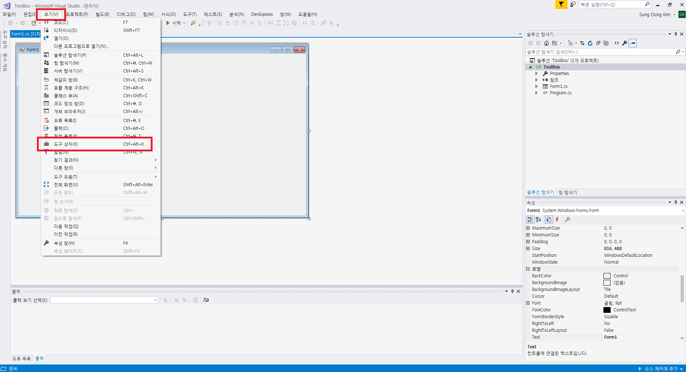Image resolution: width=686 pixels, height=372 pixels.
Task: Click the Sync with Active Document icon
Action: click(x=582, y=43)
